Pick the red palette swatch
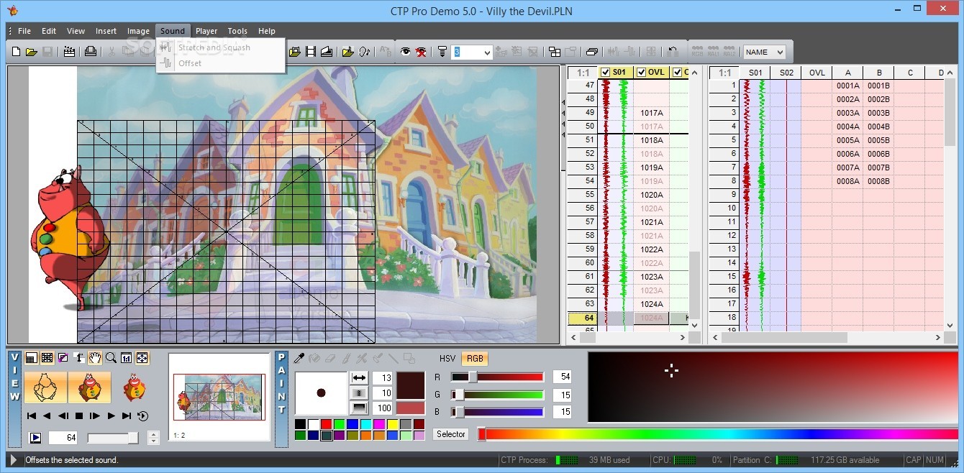Viewport: 964px width, 473px height. (x=326, y=424)
